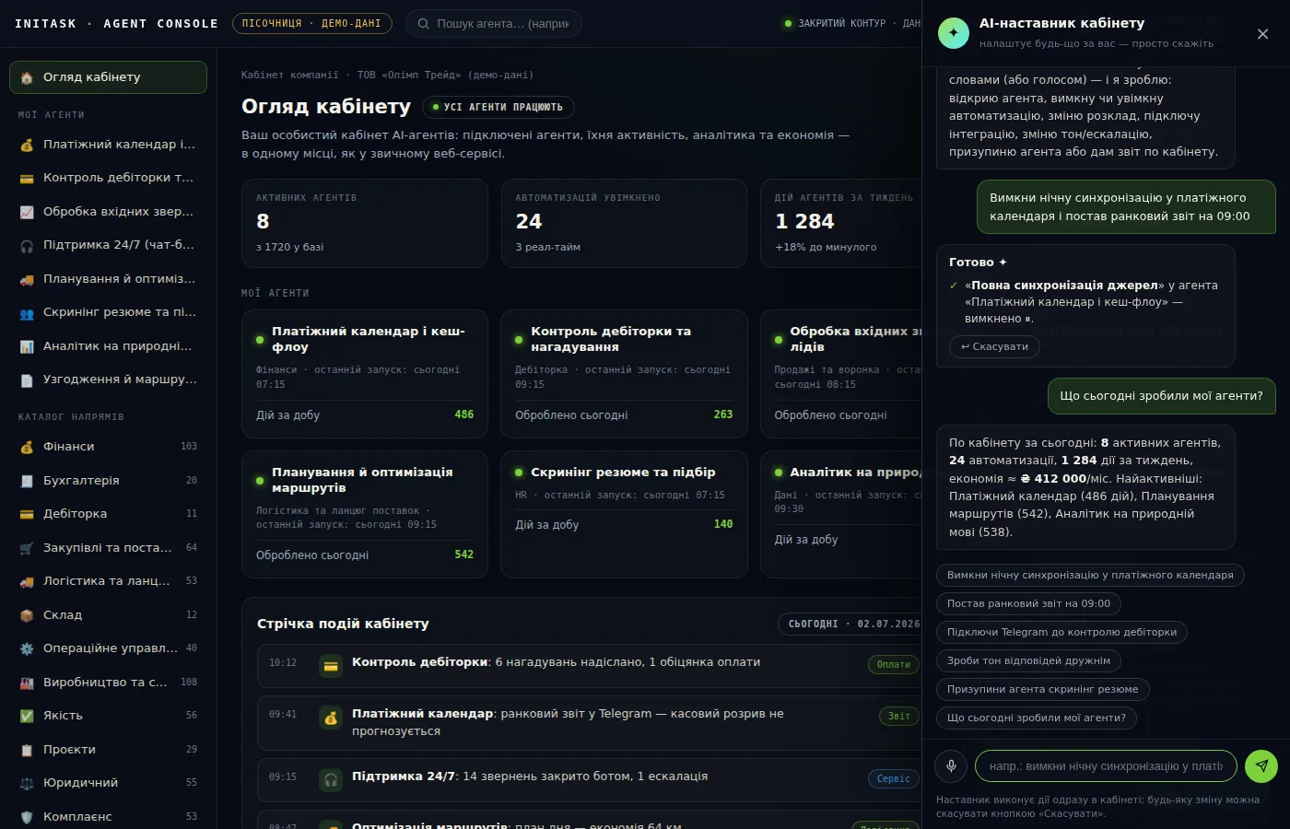
Task: Click the agent search field
Action: pyautogui.click(x=493, y=24)
